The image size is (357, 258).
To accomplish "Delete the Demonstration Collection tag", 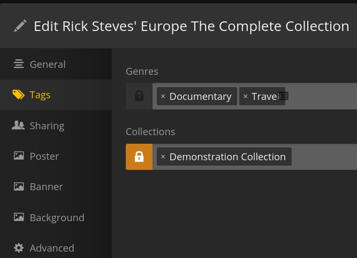I will (x=163, y=157).
